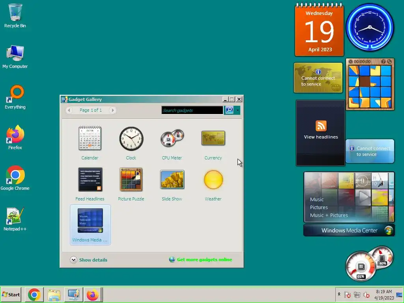Select Firefox desktop shortcut
The image size is (404, 303).
[x=15, y=138]
